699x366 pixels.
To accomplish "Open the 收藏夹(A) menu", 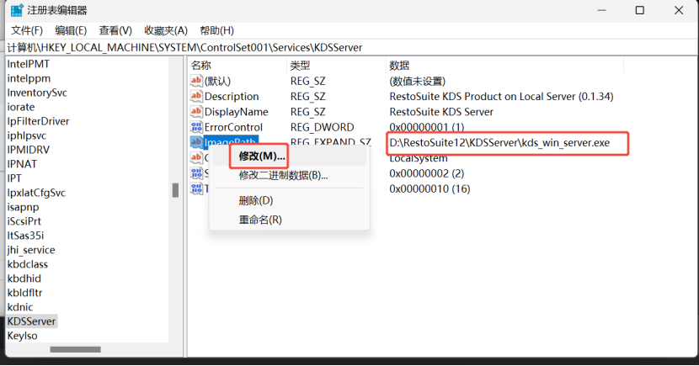I will (x=166, y=30).
